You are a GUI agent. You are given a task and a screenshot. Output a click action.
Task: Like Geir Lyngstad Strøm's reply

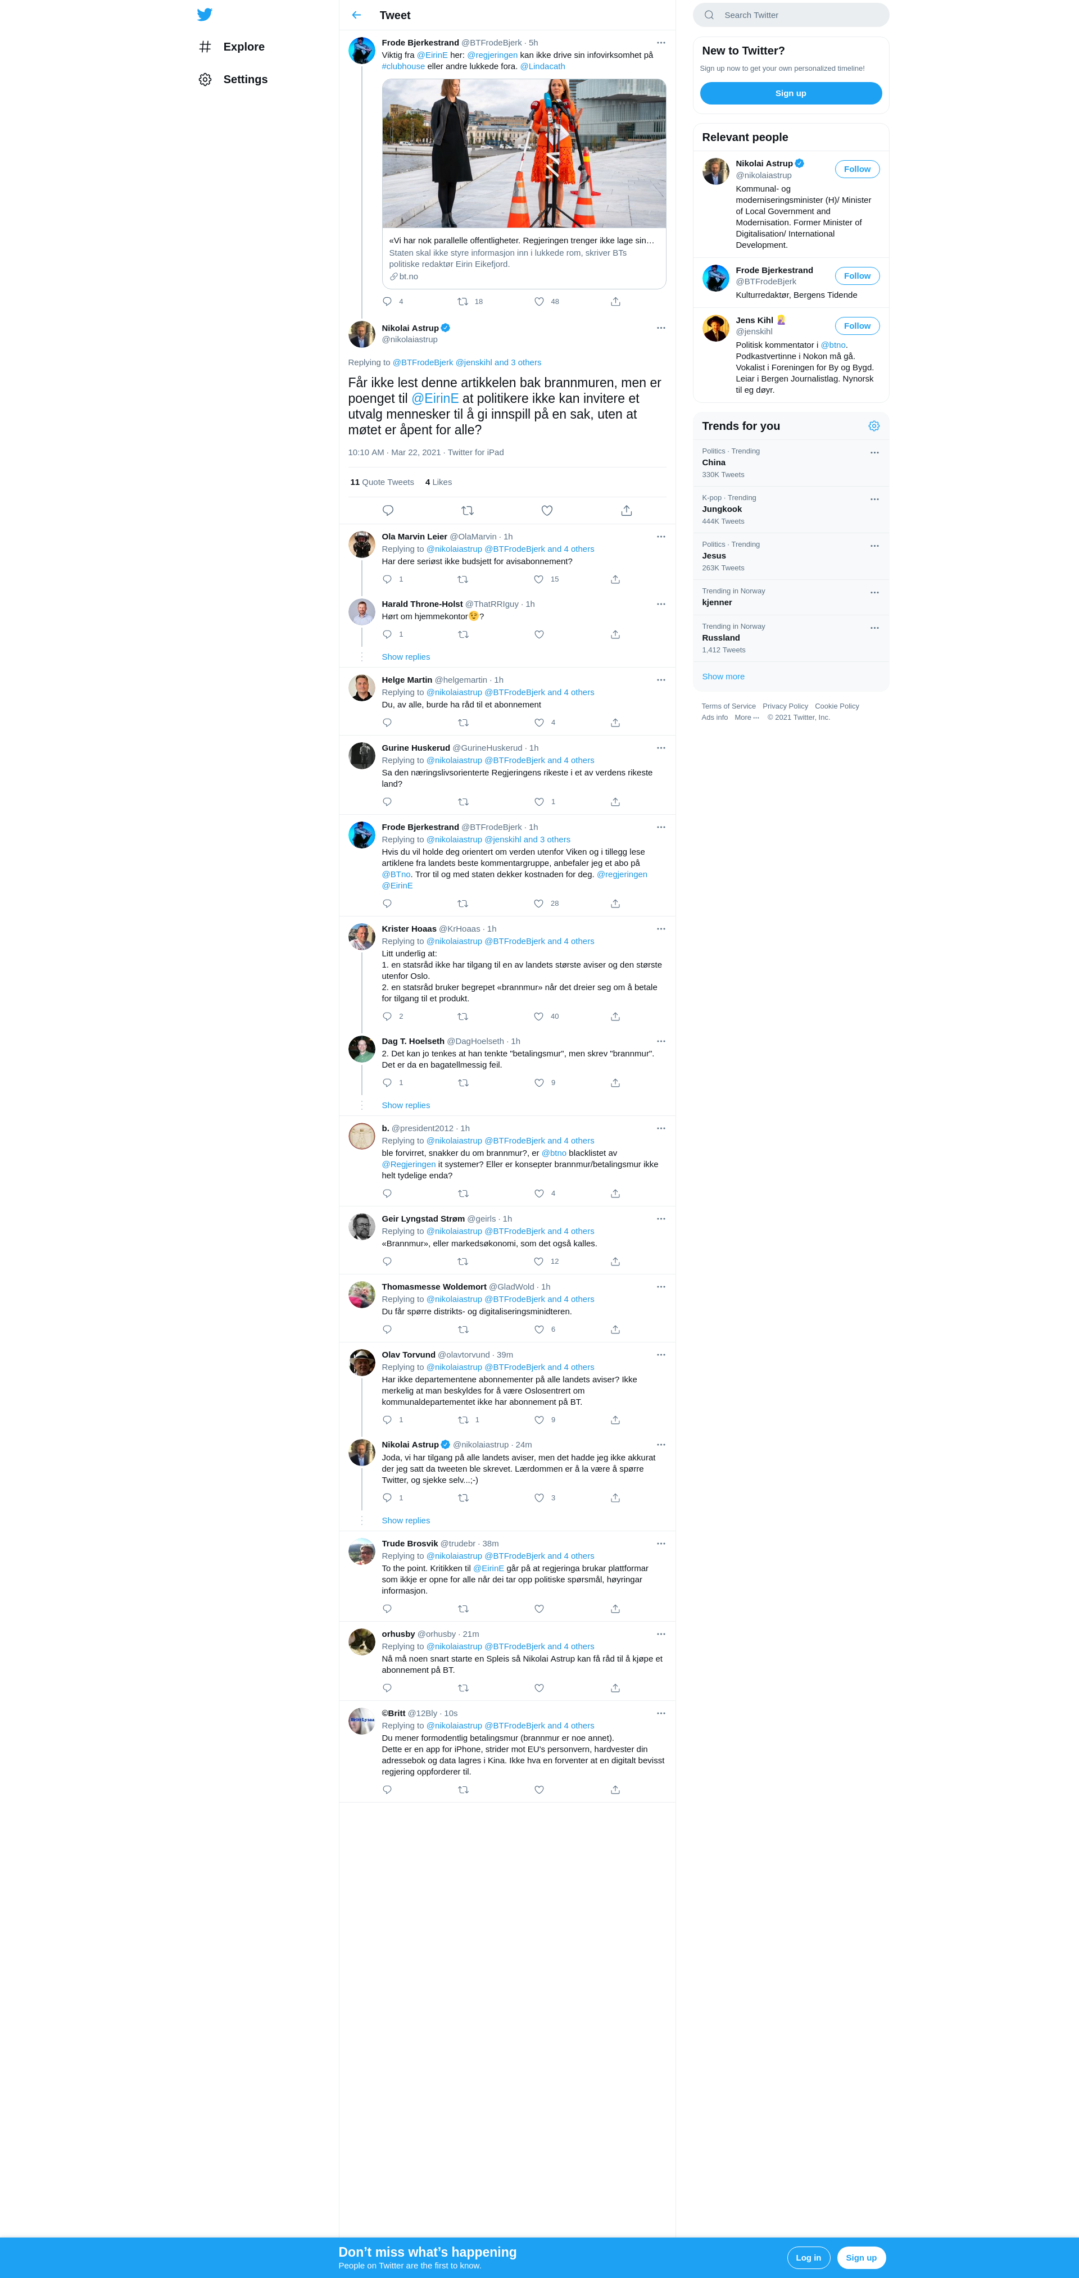point(538,1262)
